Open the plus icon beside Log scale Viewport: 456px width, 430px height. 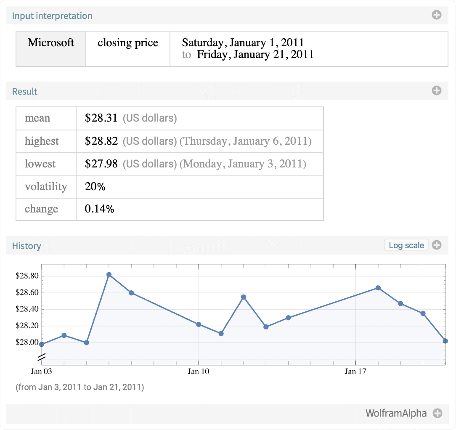tap(437, 245)
